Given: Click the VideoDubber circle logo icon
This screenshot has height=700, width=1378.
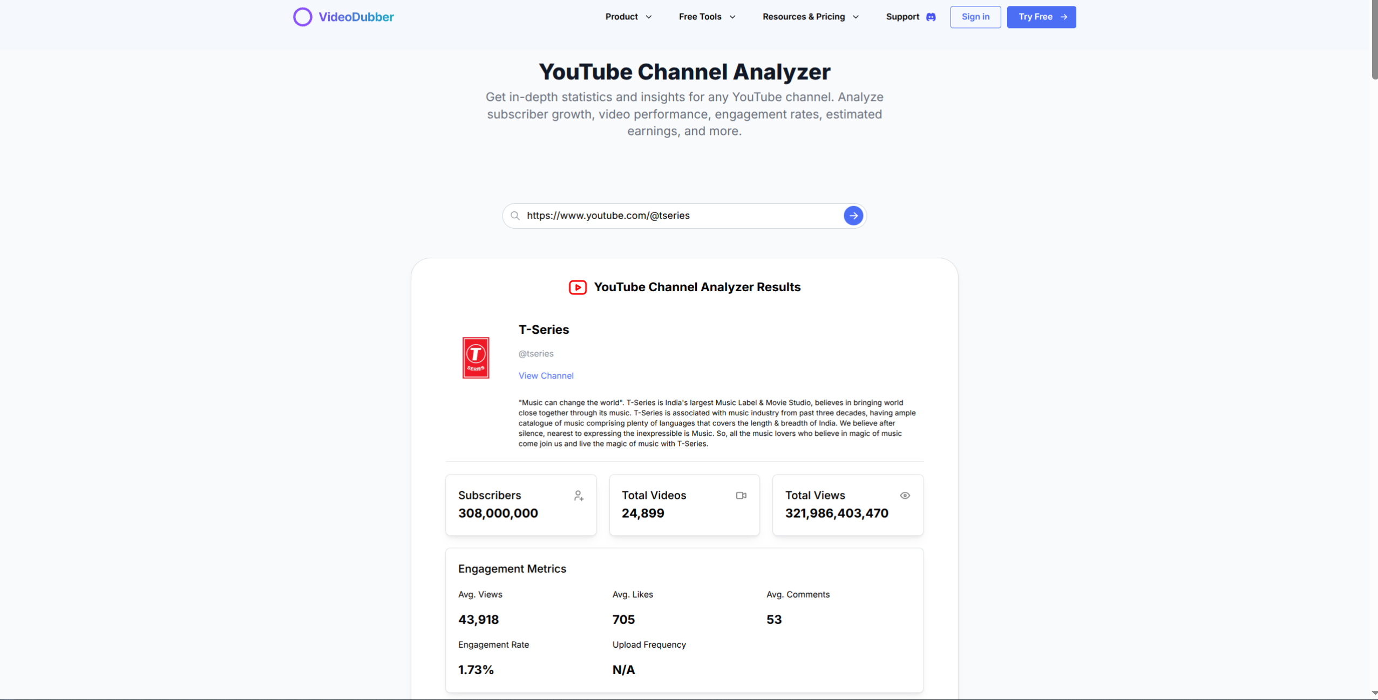Looking at the screenshot, I should click(302, 17).
